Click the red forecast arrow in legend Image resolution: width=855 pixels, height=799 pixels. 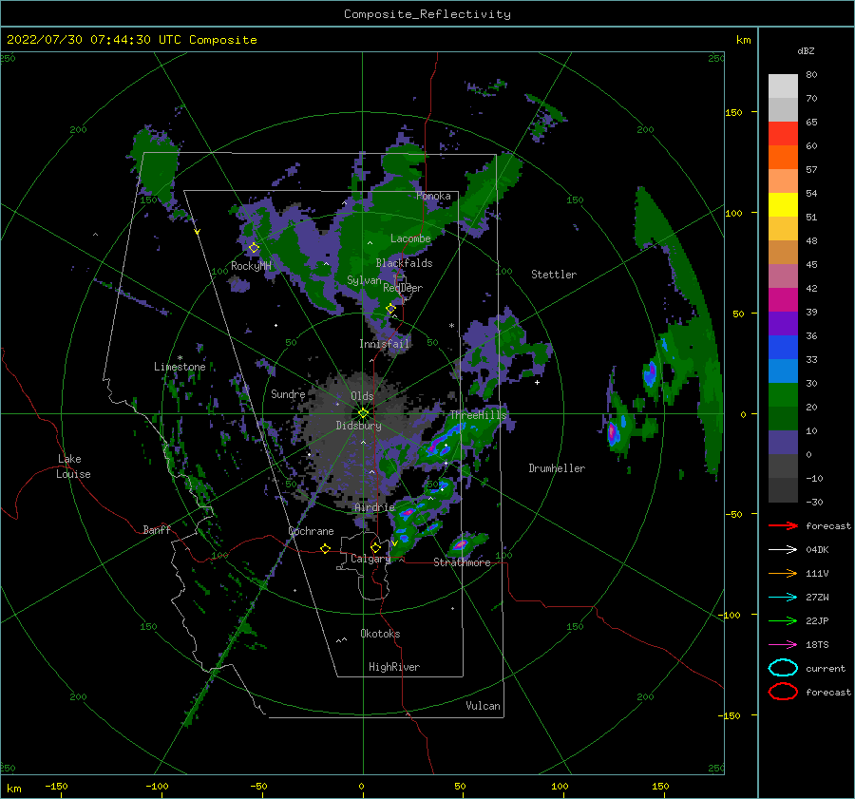click(784, 525)
